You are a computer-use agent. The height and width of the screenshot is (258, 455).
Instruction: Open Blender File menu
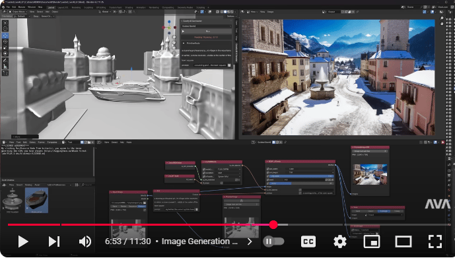(x=8, y=7)
